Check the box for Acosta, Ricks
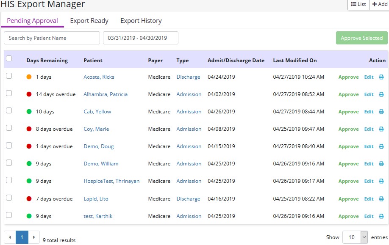Viewport: 389px width, 245px height. pos(9,76)
